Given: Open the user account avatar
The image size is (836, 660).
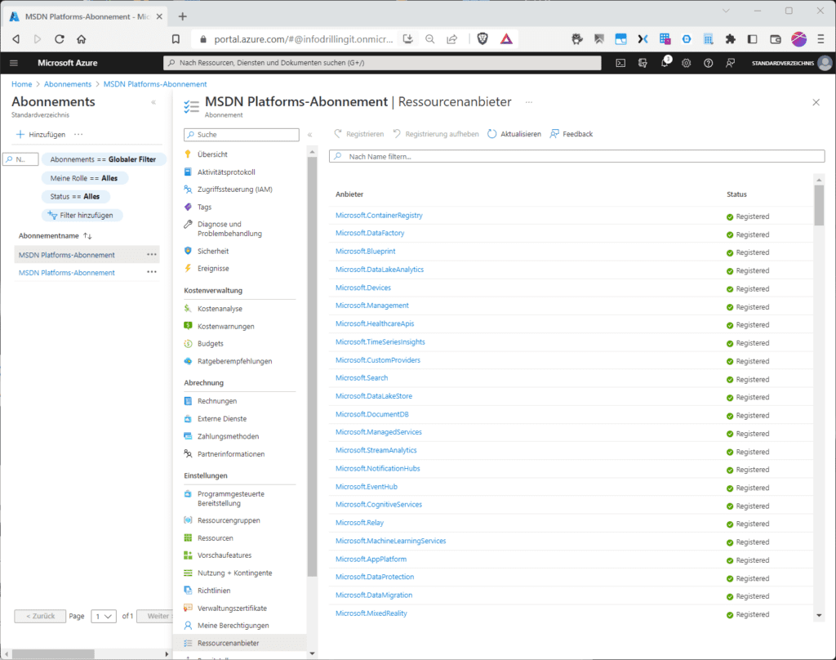Looking at the screenshot, I should pos(825,63).
